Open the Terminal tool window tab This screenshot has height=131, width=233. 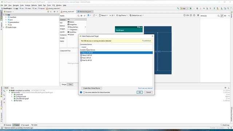point(7,125)
